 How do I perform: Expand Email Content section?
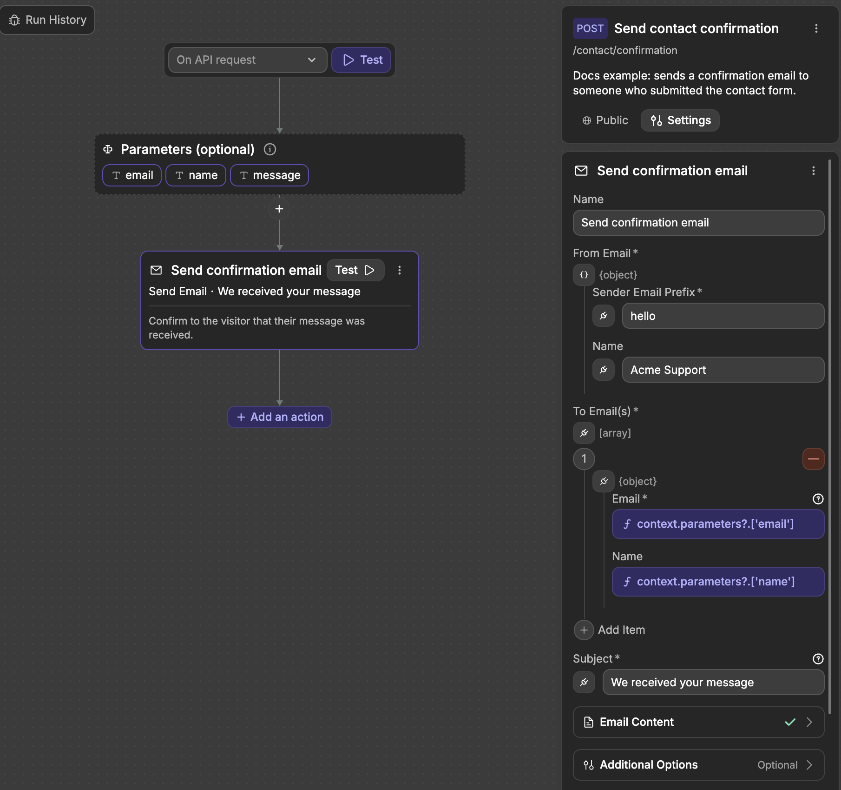(699, 722)
